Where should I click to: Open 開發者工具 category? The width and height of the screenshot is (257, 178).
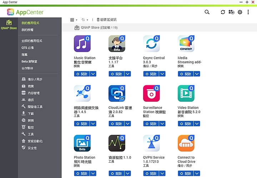(32, 107)
